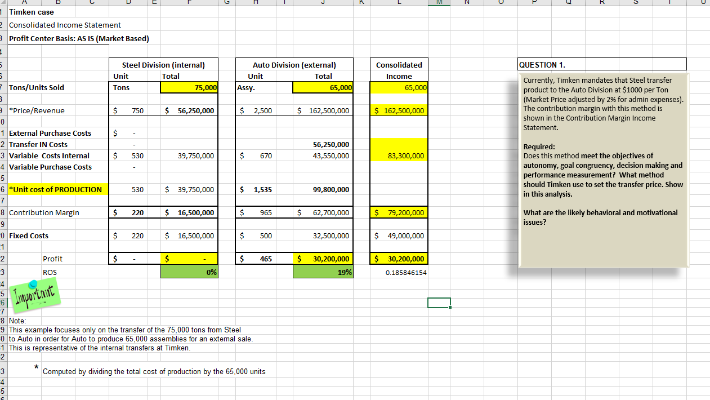Select the "ROS" row label
This screenshot has height=400, width=710.
[50, 272]
